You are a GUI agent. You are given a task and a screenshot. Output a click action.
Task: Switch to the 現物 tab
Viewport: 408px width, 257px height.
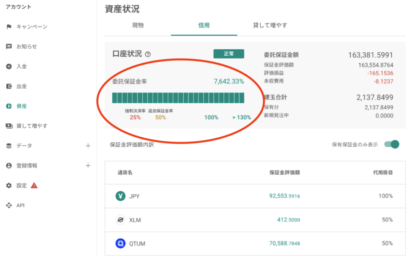pyautogui.click(x=138, y=25)
